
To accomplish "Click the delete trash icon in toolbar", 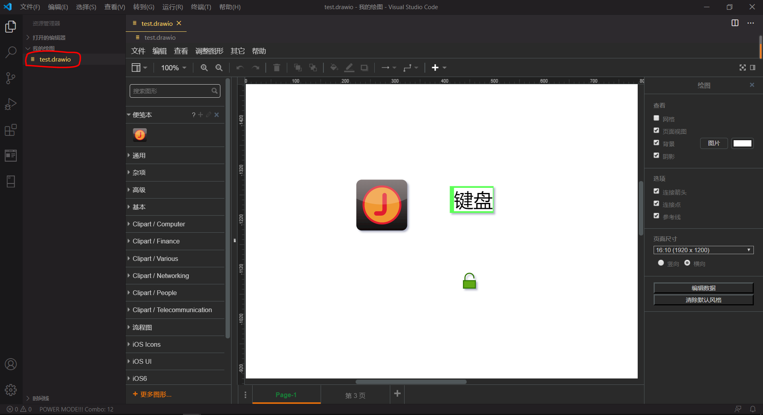I will point(277,68).
